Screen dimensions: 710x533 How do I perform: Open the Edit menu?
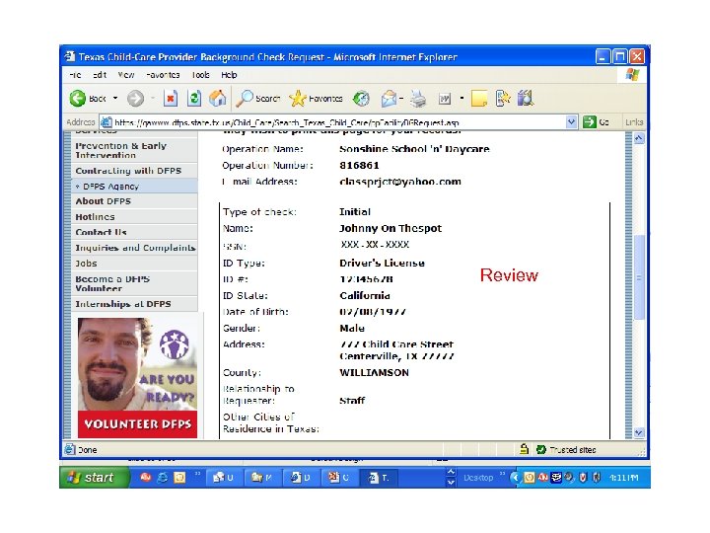coord(100,75)
